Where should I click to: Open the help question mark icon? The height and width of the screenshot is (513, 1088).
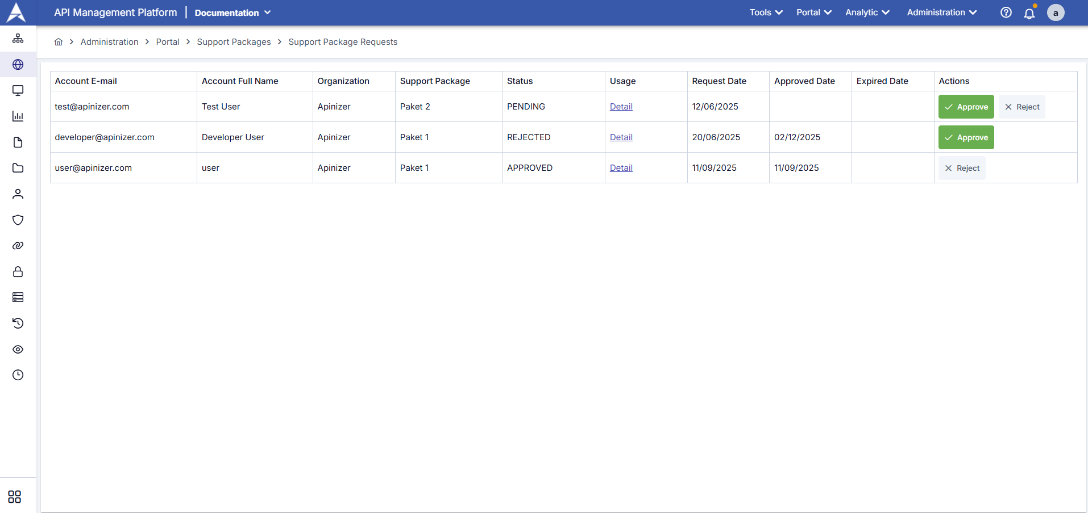point(1006,12)
